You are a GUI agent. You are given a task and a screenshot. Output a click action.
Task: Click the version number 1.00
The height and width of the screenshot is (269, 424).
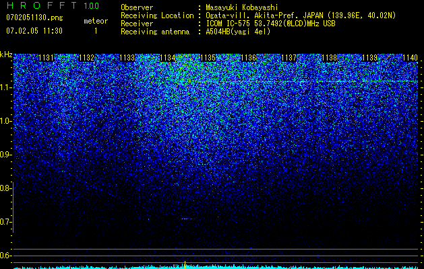(x=92, y=5)
